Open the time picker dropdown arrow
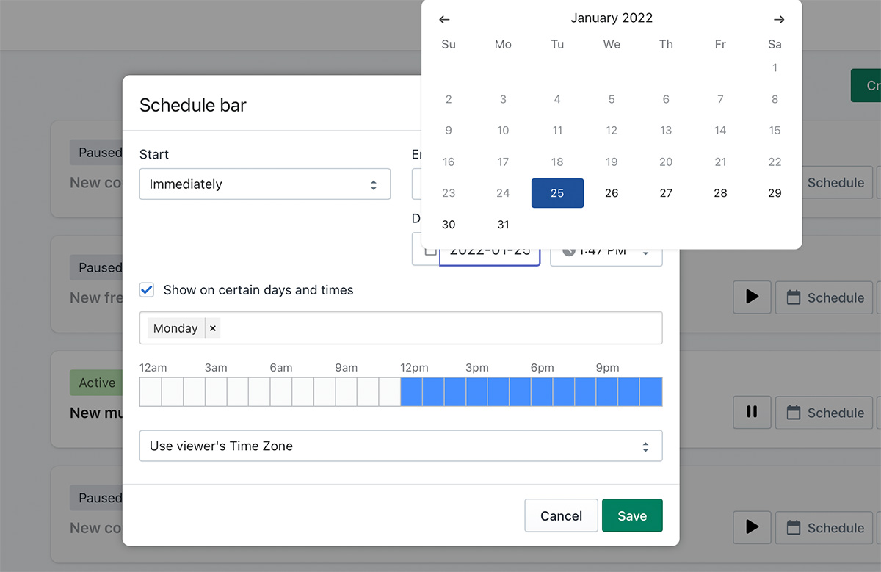The width and height of the screenshot is (881, 572). (645, 253)
